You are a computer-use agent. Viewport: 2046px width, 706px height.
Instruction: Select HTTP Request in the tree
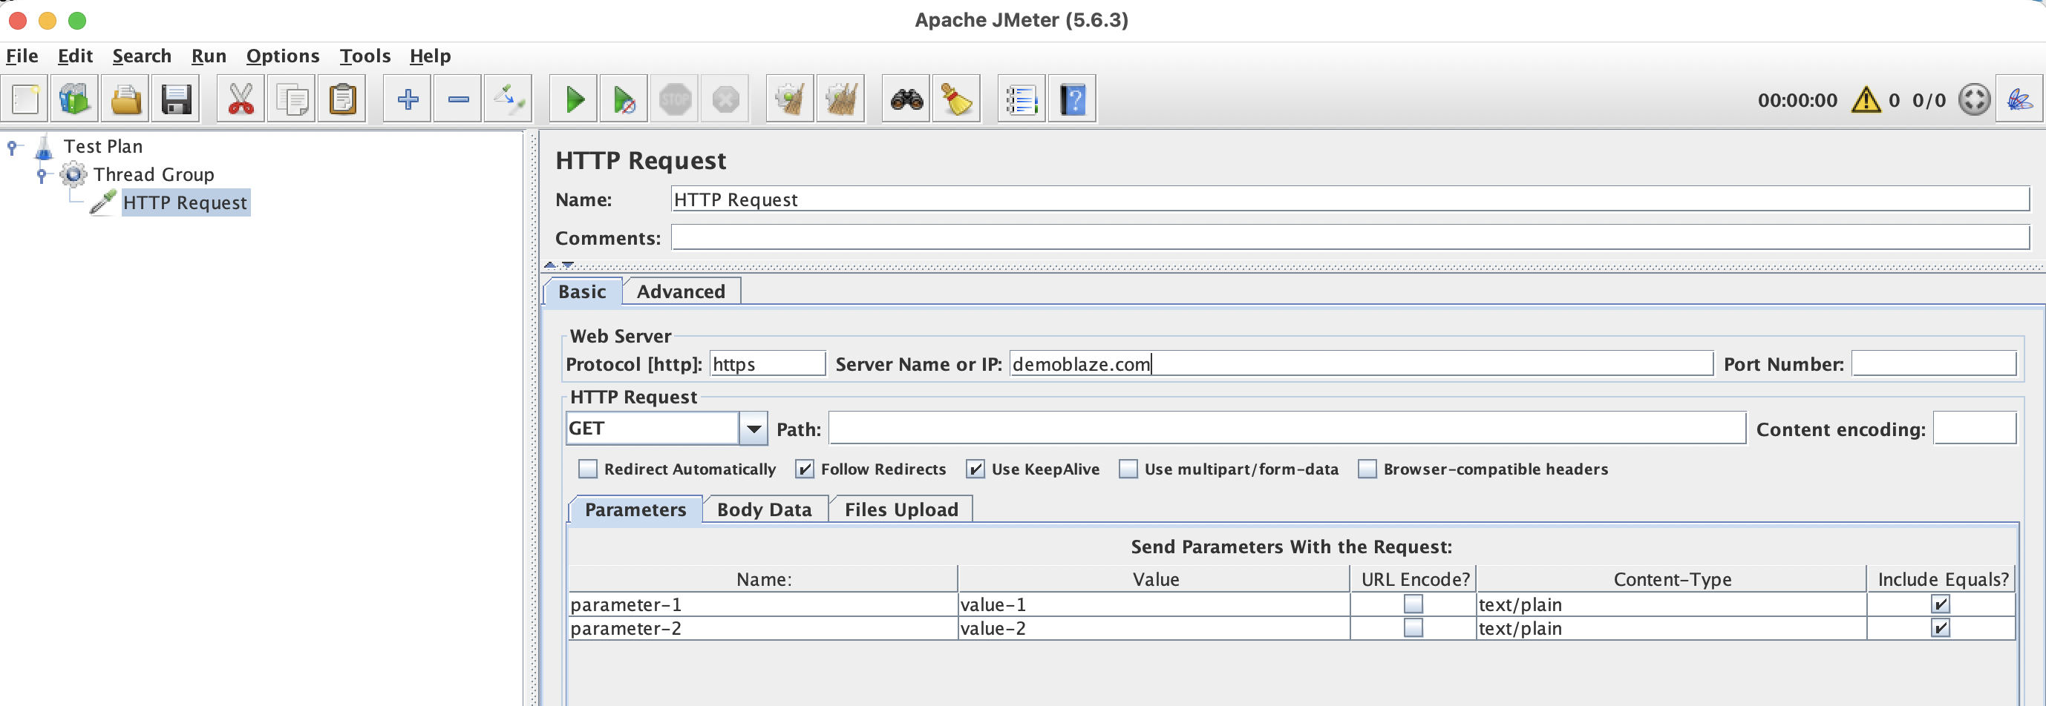point(185,203)
